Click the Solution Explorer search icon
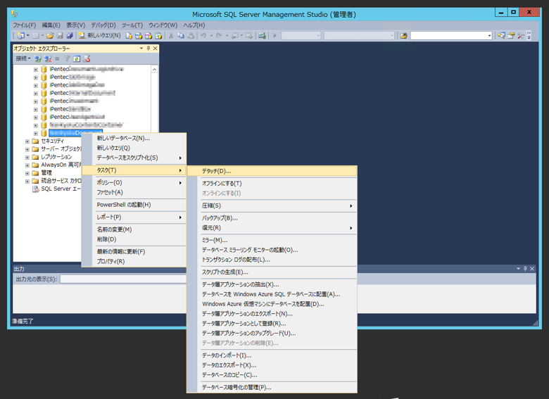 [501, 35]
